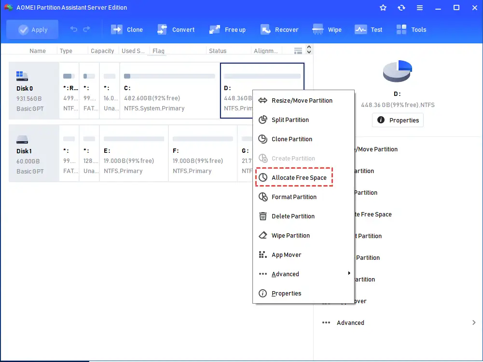Choose Resize/Move Partition from context menu
This screenshot has height=362, width=483.
304,100
